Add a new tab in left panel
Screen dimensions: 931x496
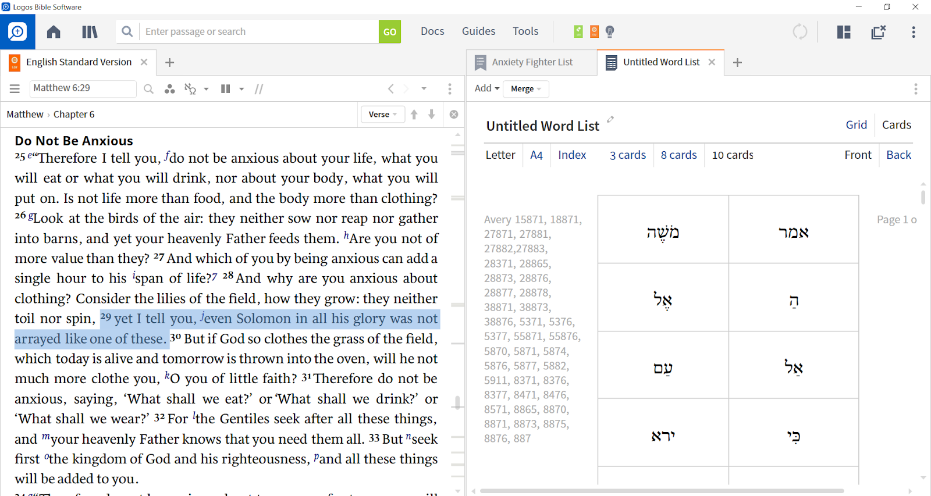tap(169, 62)
